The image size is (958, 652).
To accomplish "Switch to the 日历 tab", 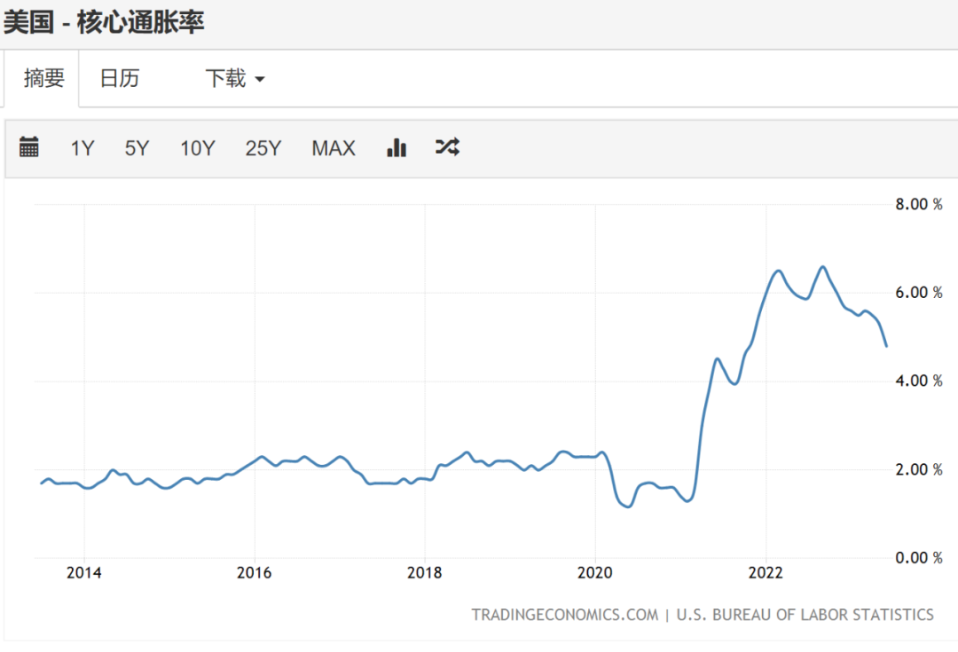I will tap(120, 78).
